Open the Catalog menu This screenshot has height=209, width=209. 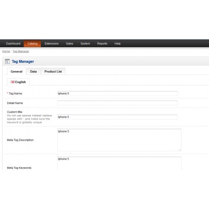pos(33,43)
